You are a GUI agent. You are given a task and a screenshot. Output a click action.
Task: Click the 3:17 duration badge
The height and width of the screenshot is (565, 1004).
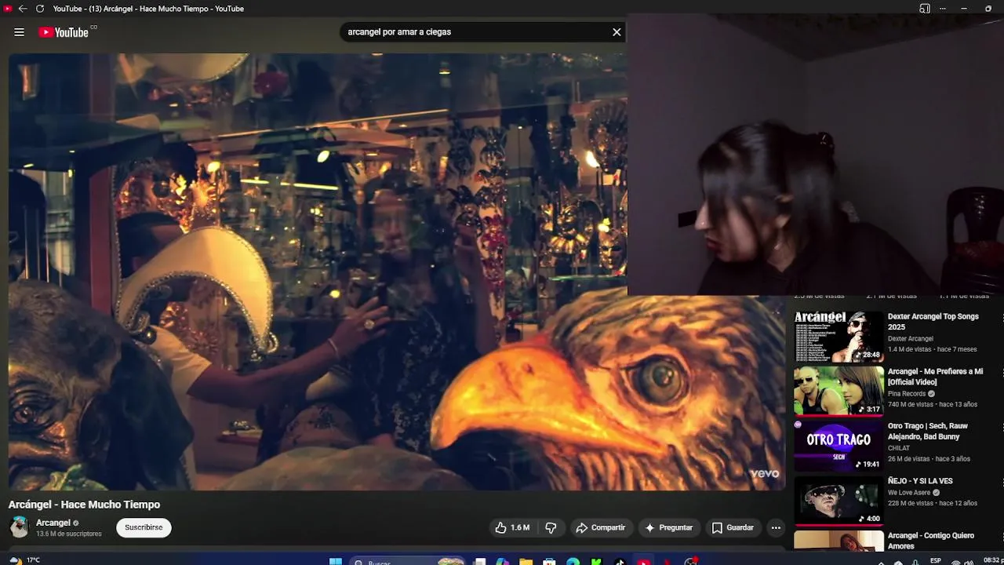[x=870, y=410]
